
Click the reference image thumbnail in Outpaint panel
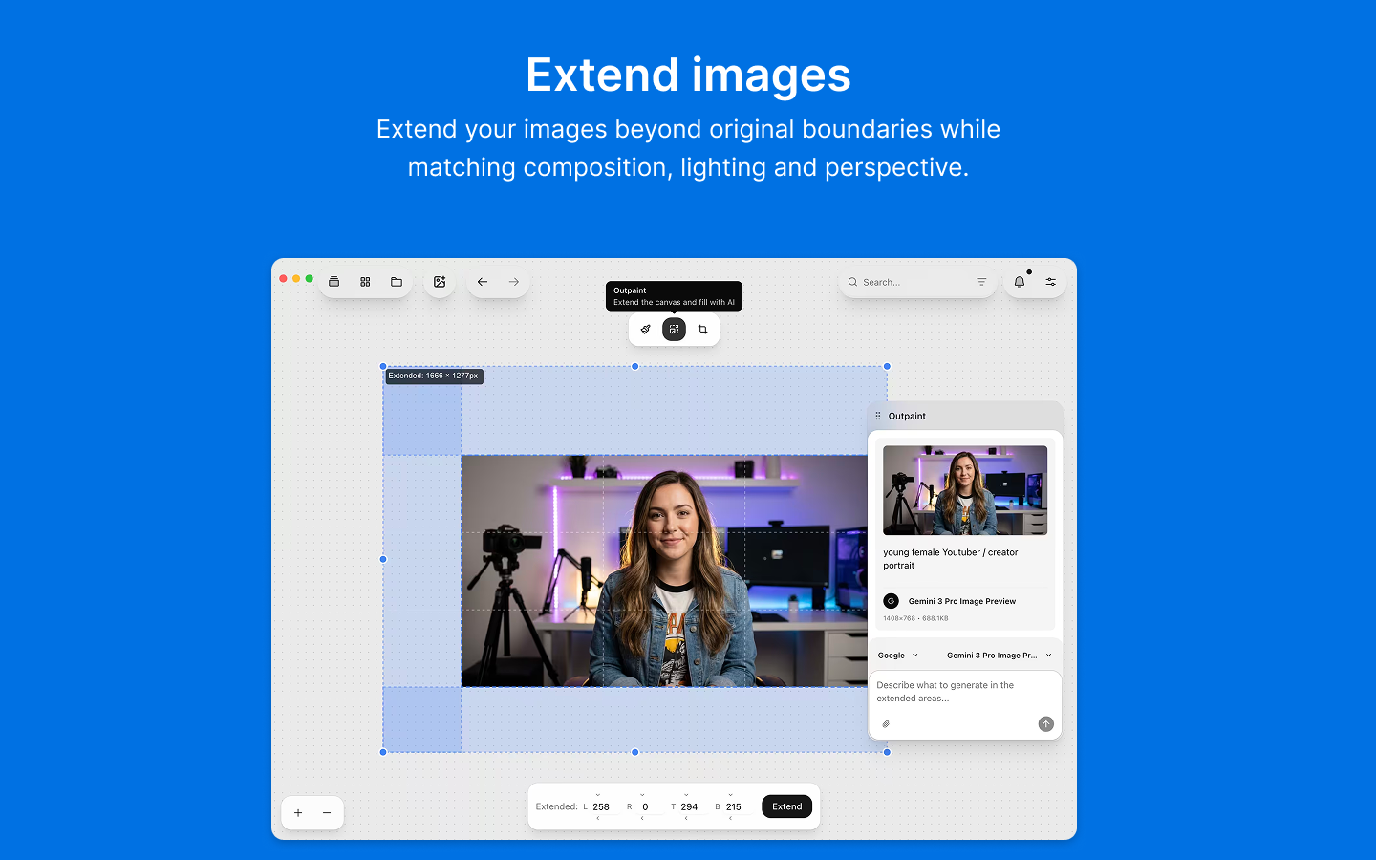pyautogui.click(x=964, y=490)
